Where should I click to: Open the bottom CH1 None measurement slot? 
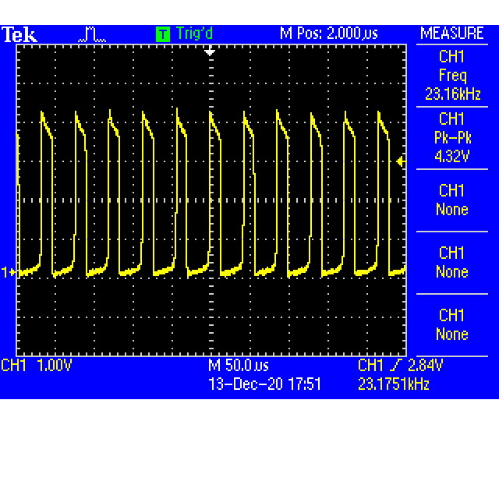[452, 325]
